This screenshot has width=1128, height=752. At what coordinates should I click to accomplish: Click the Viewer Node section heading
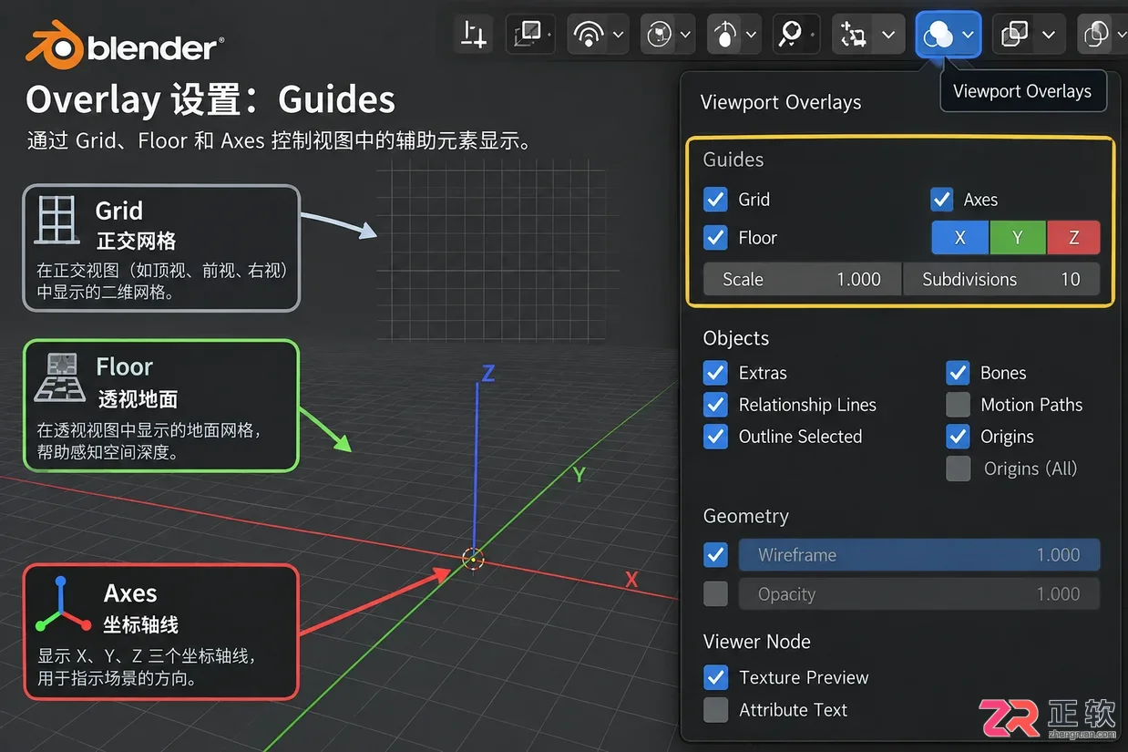[757, 642]
